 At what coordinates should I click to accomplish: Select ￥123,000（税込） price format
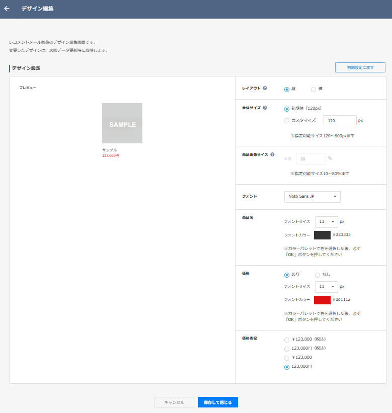click(287, 340)
